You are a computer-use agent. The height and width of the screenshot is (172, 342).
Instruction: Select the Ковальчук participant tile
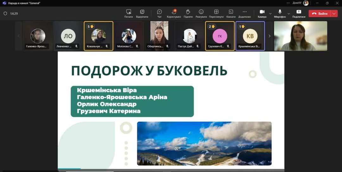point(98,36)
